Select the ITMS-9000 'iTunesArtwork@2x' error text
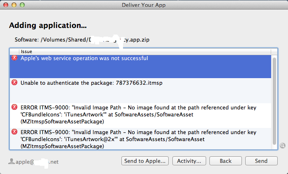 pos(138,138)
